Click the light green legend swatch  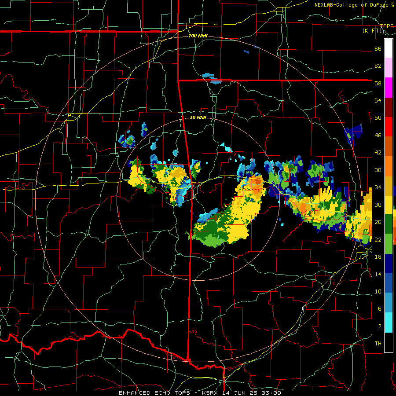(x=389, y=244)
